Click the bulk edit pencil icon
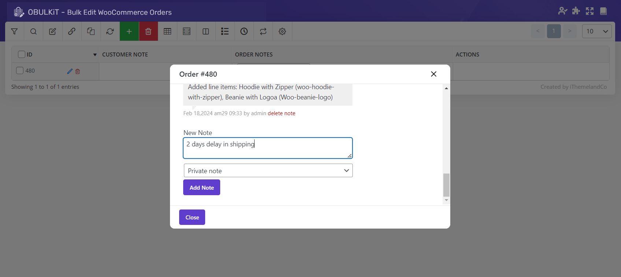621x277 pixels. tap(52, 32)
